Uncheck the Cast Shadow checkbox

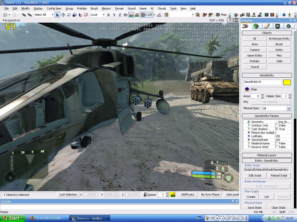(x=277, y=129)
